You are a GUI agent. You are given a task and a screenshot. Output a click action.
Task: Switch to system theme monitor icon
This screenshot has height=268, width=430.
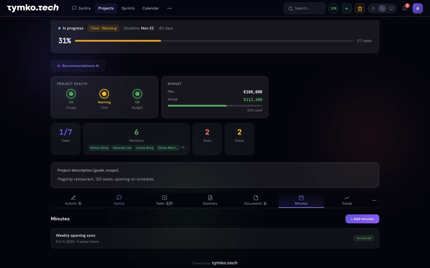point(391,8)
